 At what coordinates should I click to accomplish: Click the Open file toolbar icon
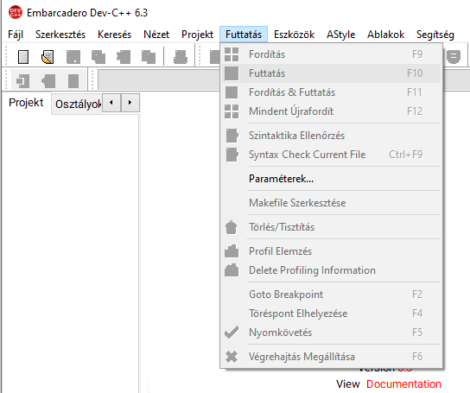point(48,57)
